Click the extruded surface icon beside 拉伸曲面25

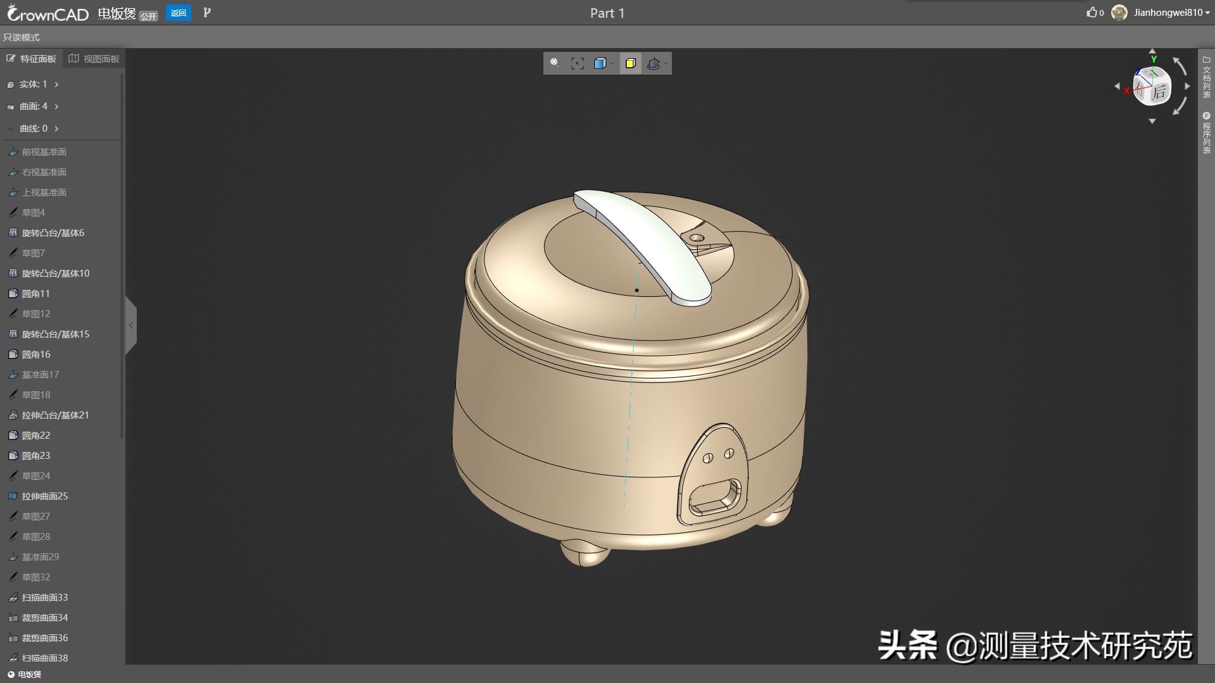point(13,496)
